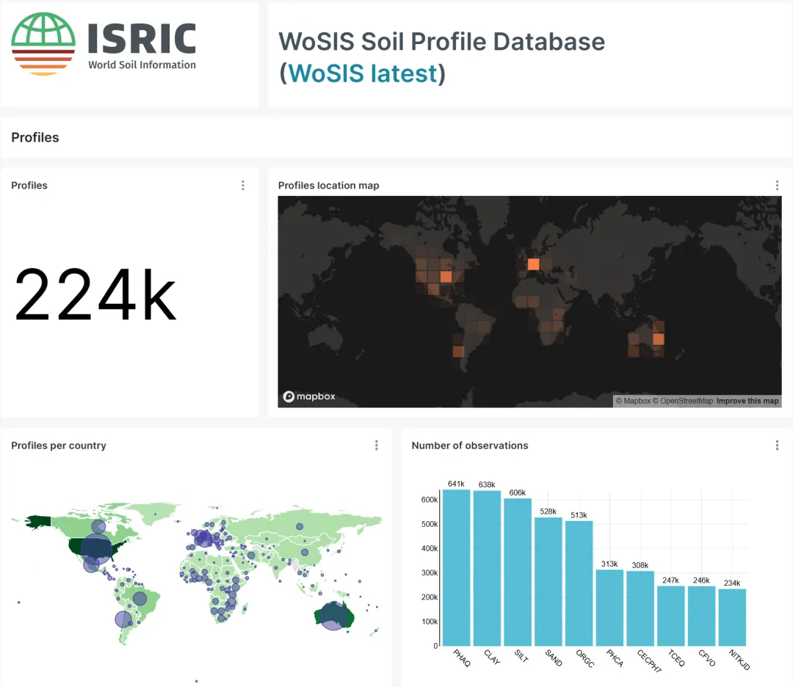Open the Profiles location map options menu

pos(777,186)
